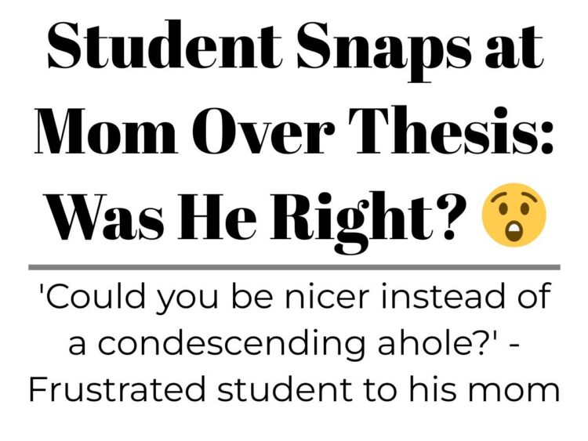This screenshot has height=441, width=588.
Task: Click the word 'Was' in the headline
Action: coord(103,218)
